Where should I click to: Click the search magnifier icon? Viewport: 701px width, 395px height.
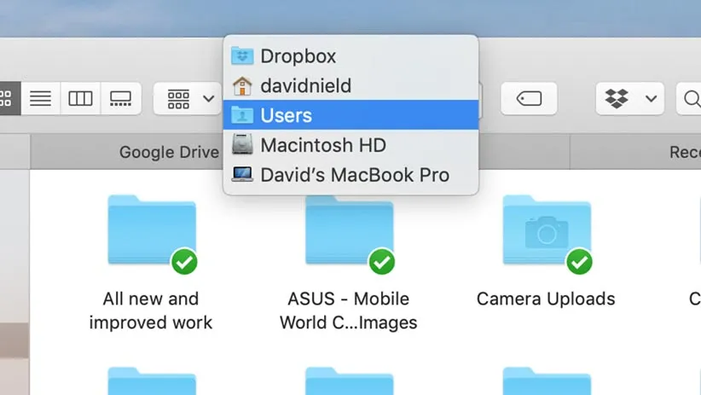(x=691, y=99)
